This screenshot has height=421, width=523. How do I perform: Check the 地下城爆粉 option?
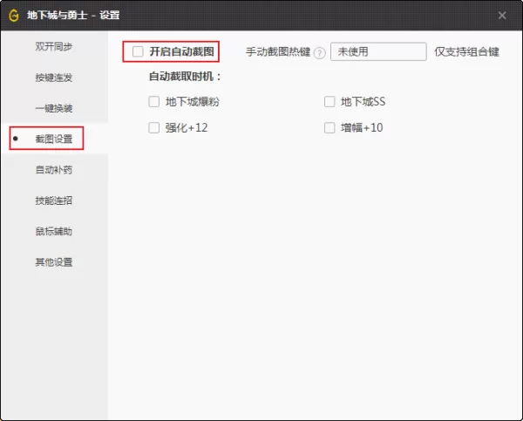153,101
